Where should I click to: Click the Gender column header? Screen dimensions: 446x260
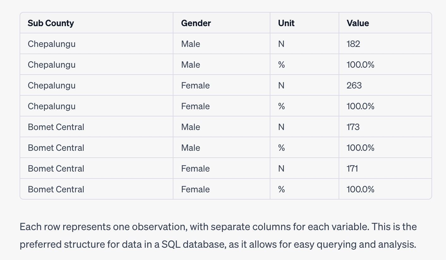tap(196, 23)
